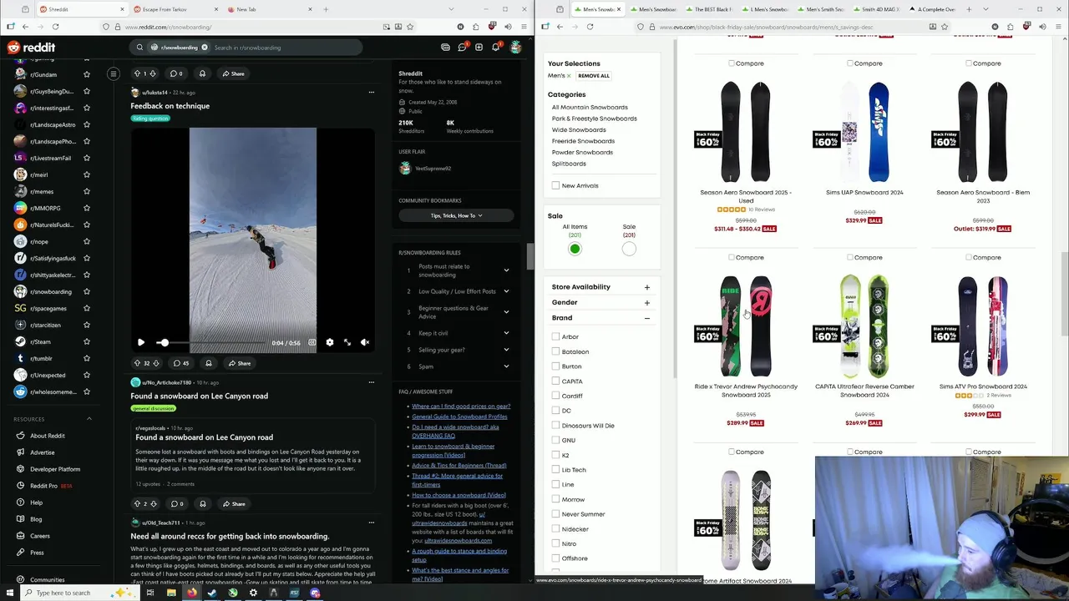
Task: Share the Feedback on technique post
Action: click(x=238, y=363)
